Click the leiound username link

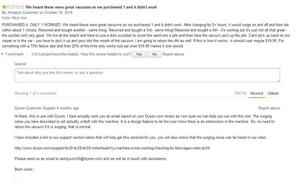[20, 64]
